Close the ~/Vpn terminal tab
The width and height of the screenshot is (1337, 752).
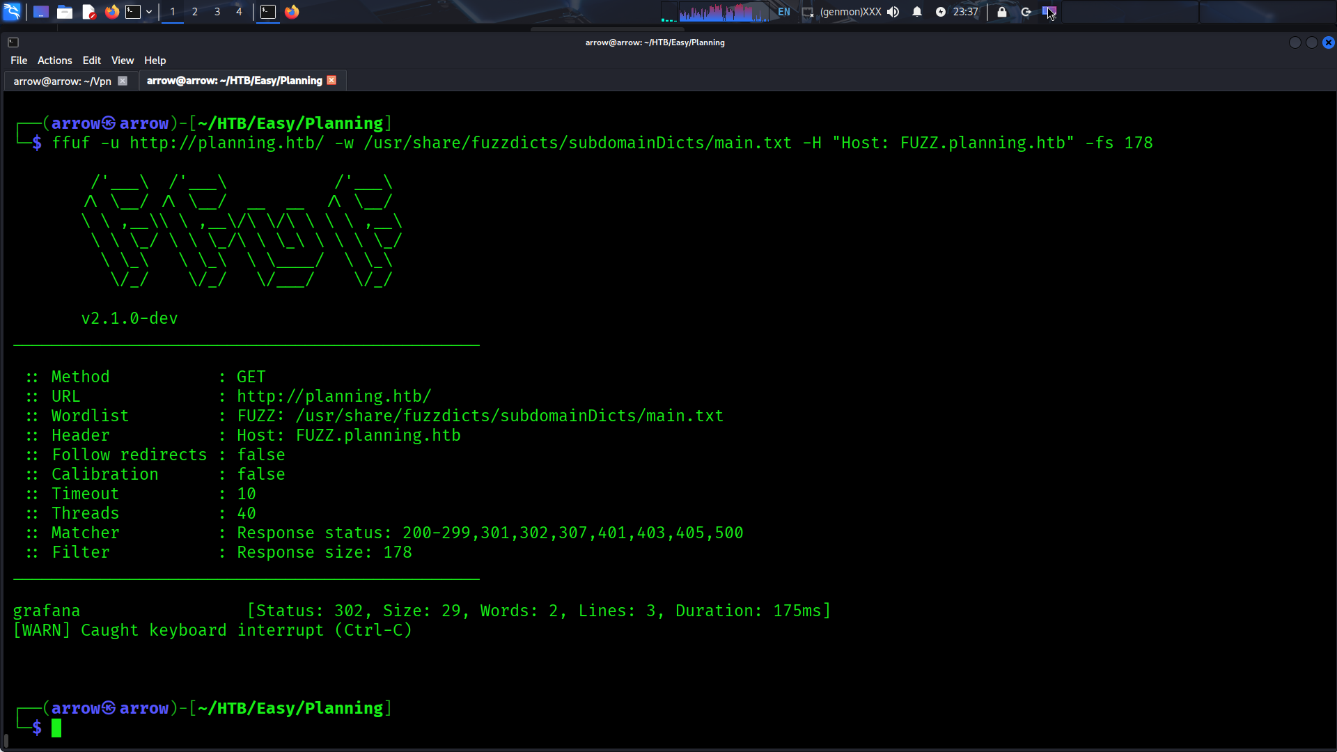coord(123,81)
